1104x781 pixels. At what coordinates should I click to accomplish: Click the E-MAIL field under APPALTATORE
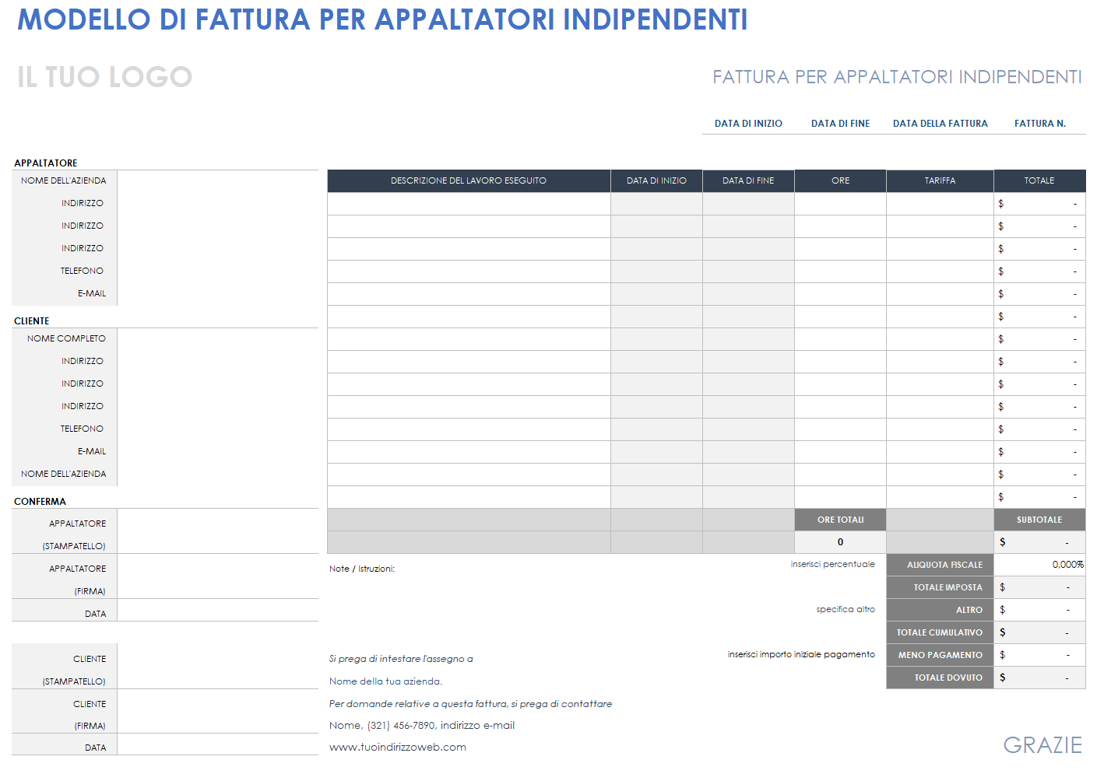[218, 293]
